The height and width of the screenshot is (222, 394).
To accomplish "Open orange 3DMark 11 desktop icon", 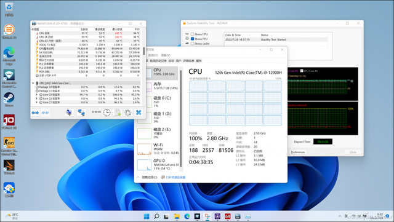I will point(9,31).
